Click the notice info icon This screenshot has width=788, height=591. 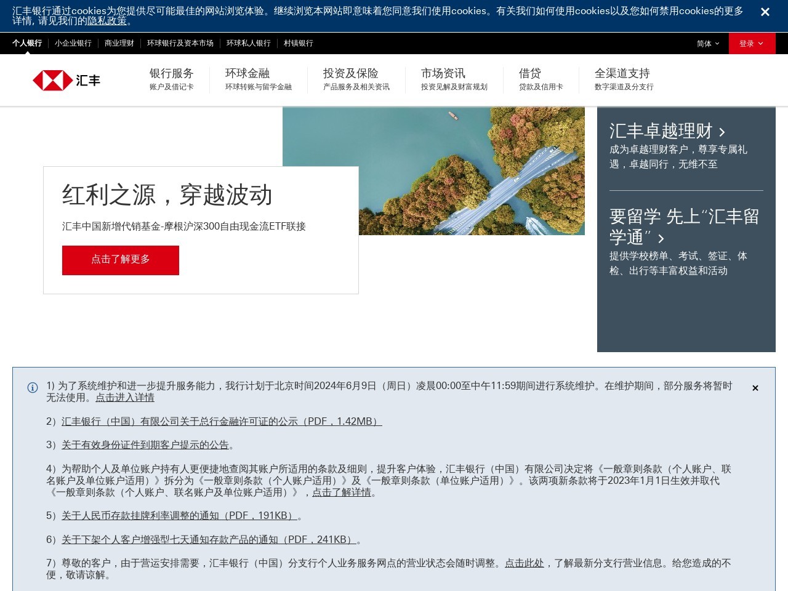click(x=33, y=388)
